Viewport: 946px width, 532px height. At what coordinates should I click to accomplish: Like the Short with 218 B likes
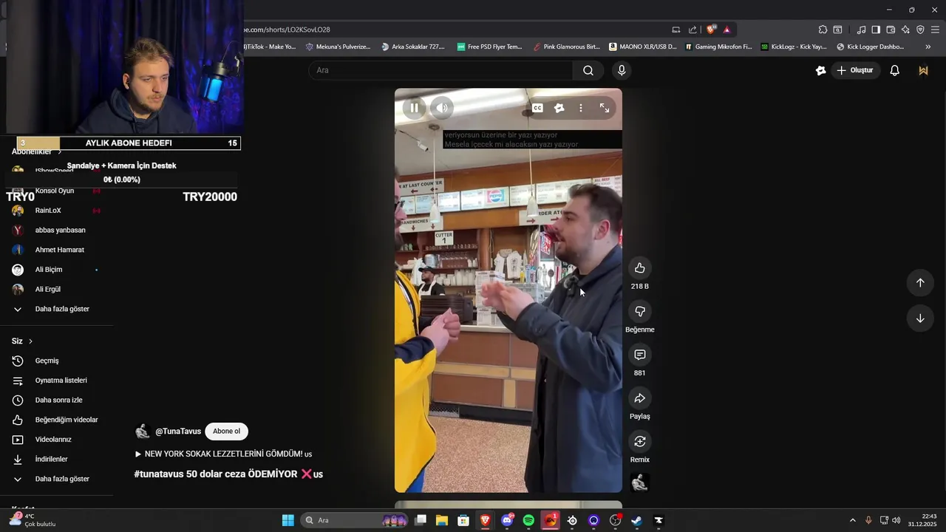click(640, 268)
